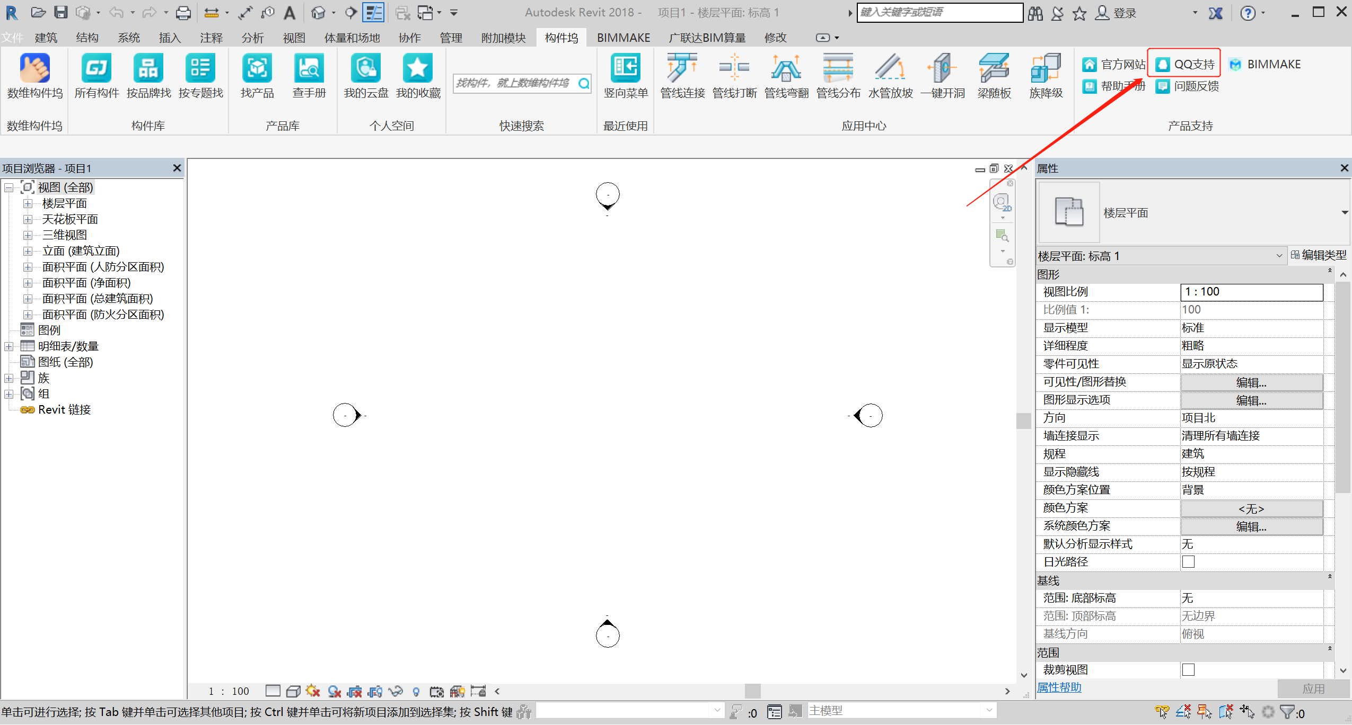The height and width of the screenshot is (725, 1352).
Task: Open the 数维构件坞 hand icon
Action: 35,68
